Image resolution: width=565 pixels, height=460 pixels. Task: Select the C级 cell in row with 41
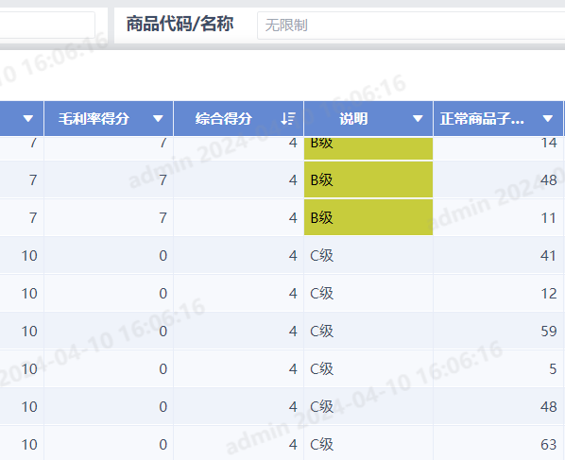pyautogui.click(x=368, y=255)
